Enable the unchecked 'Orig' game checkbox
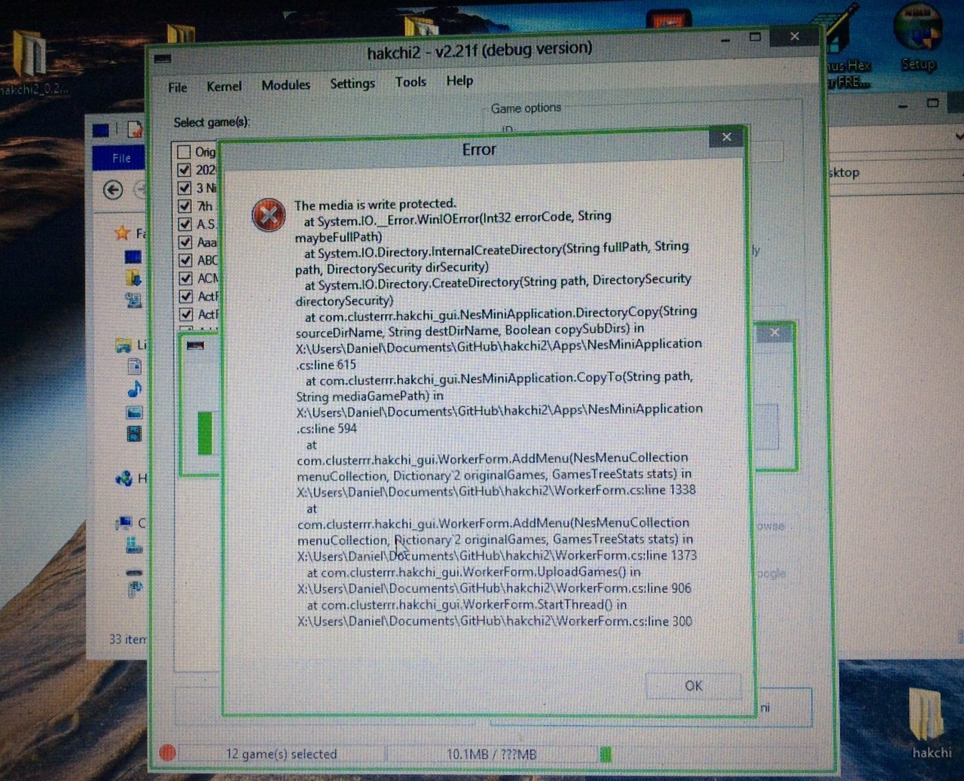964x781 pixels. point(184,152)
